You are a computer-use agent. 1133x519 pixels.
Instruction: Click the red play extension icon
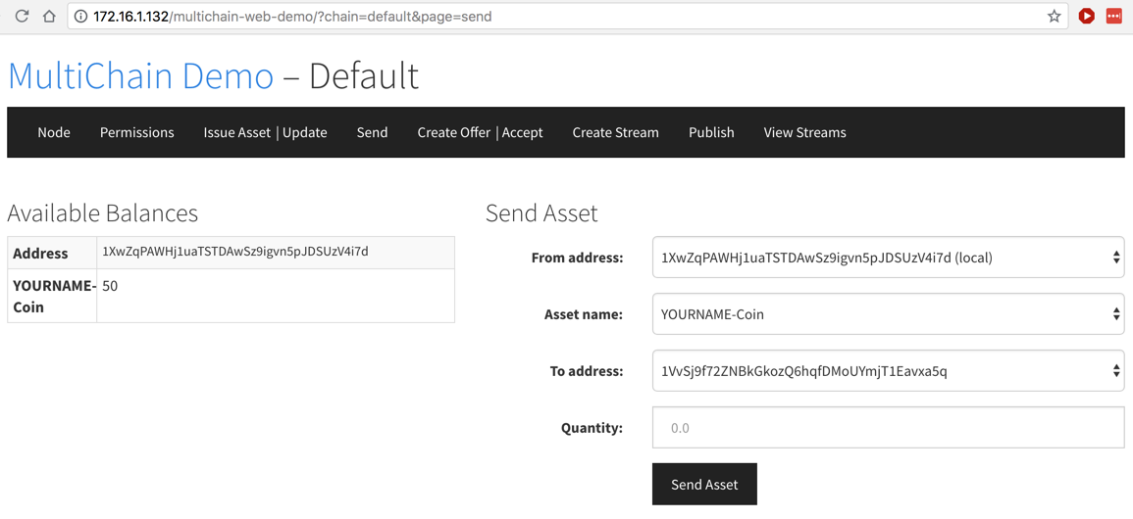point(1086,16)
